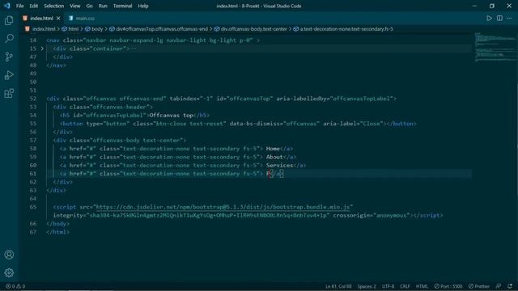This screenshot has width=518, height=291.
Task: Click a.text-decoration-none breadcrumb item
Action: [346, 29]
